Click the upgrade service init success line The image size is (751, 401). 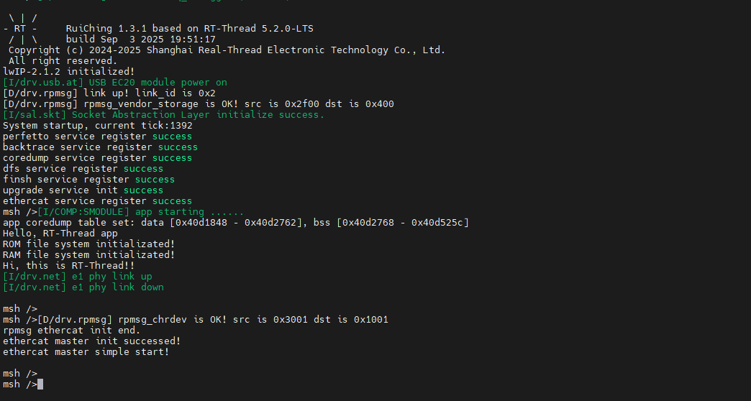[83, 190]
